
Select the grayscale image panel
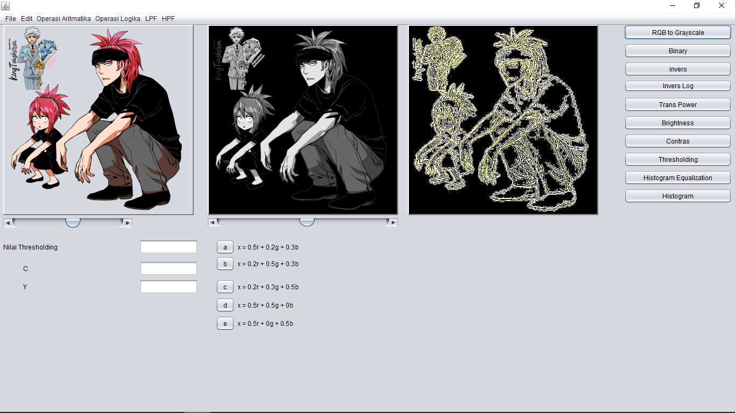(x=303, y=120)
